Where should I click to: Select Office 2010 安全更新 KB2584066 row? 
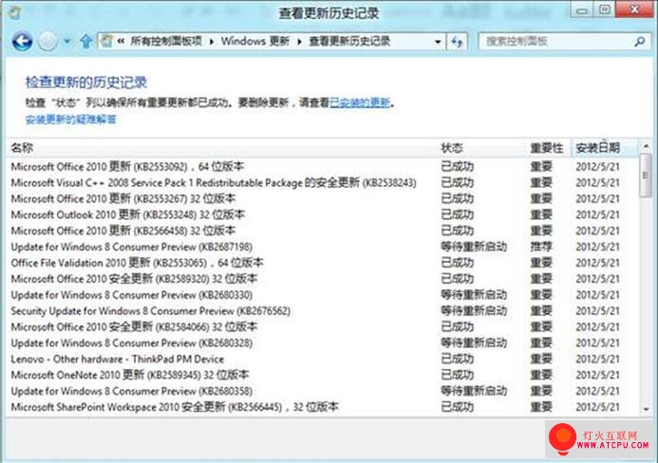[323, 326]
